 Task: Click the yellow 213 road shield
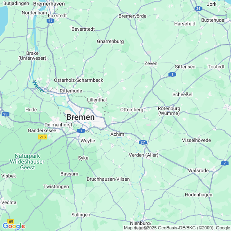click(x=43, y=137)
